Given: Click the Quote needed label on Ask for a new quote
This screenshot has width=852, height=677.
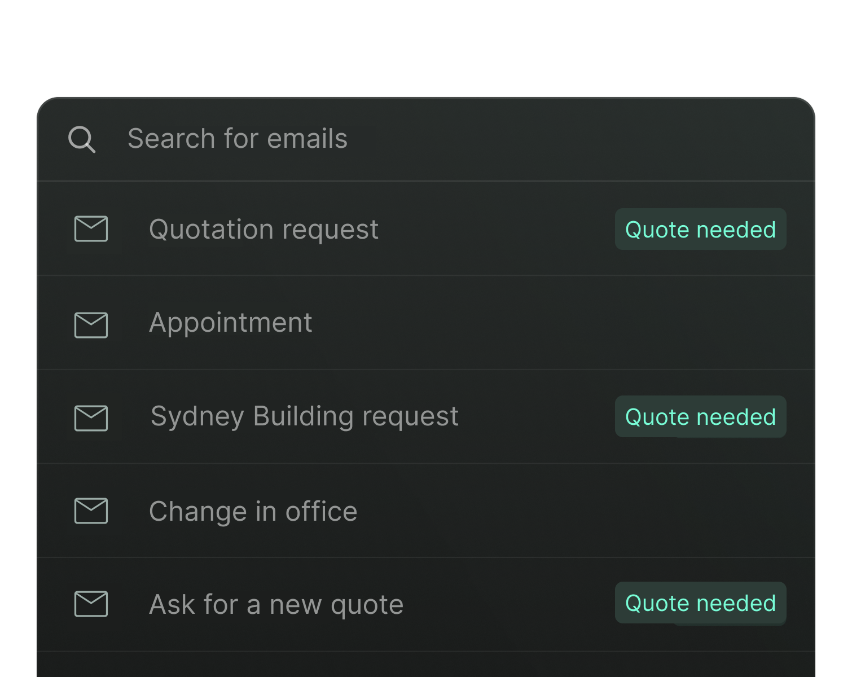Looking at the screenshot, I should point(700,603).
